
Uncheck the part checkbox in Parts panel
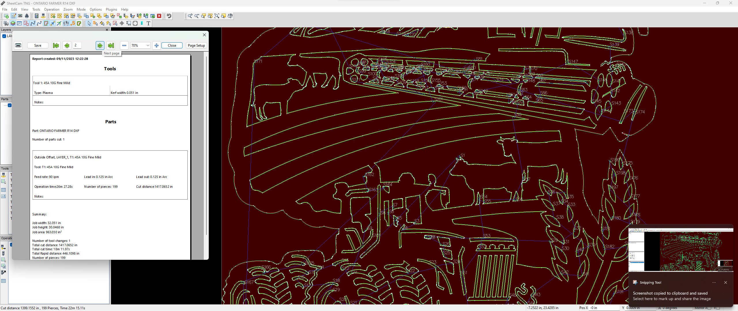(10, 105)
